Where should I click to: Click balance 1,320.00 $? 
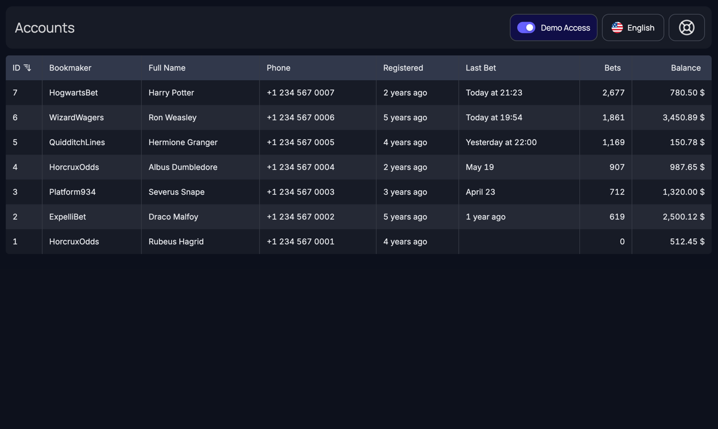click(x=684, y=192)
